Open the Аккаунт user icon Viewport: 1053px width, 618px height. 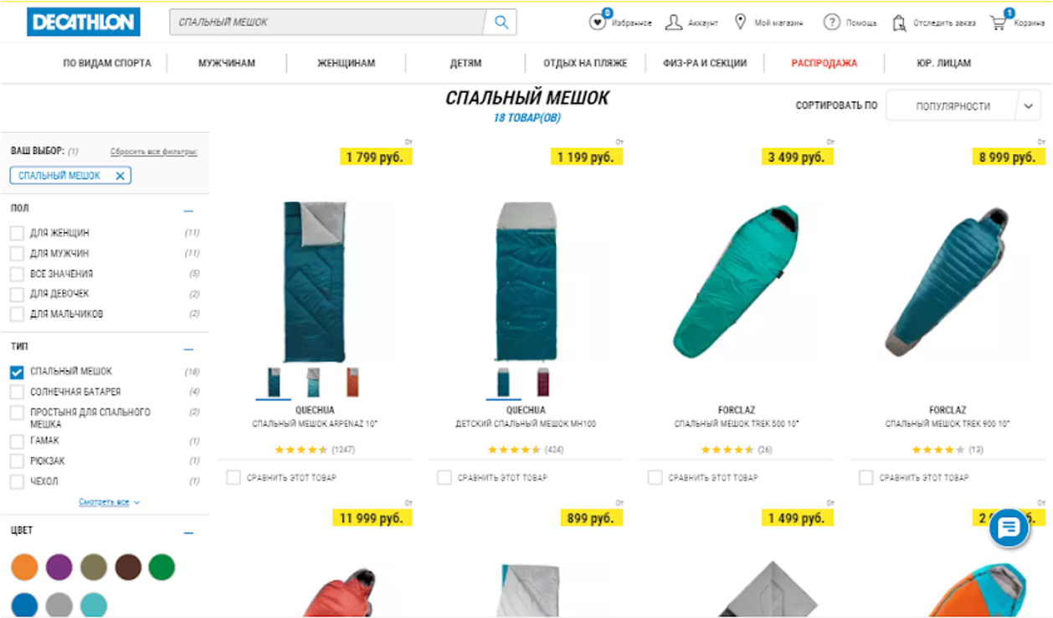(x=674, y=23)
